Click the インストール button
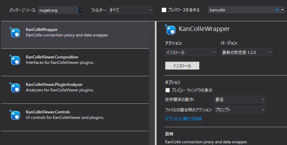287x145 pixels. tap(182, 66)
